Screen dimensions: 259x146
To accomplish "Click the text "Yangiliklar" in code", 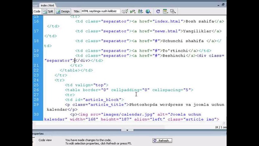I will click(x=197, y=31).
